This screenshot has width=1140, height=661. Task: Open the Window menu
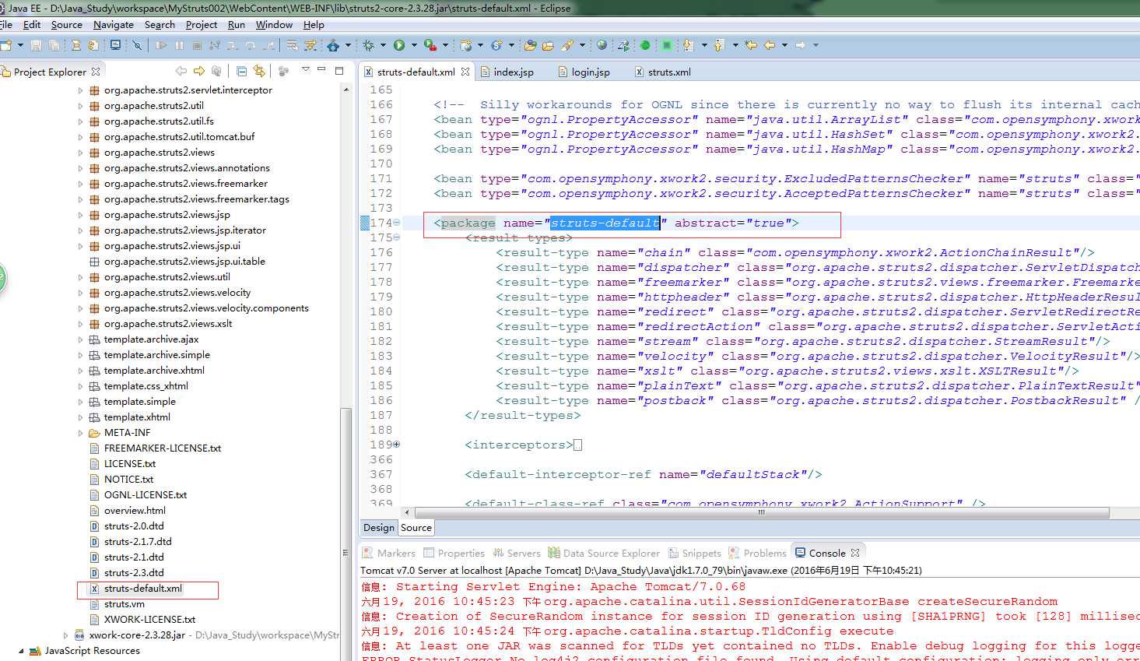tap(274, 25)
